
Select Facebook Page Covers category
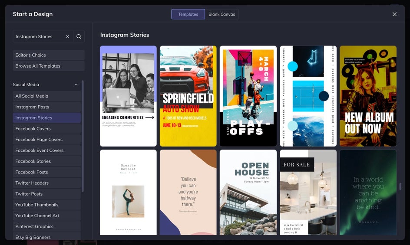click(x=47, y=140)
